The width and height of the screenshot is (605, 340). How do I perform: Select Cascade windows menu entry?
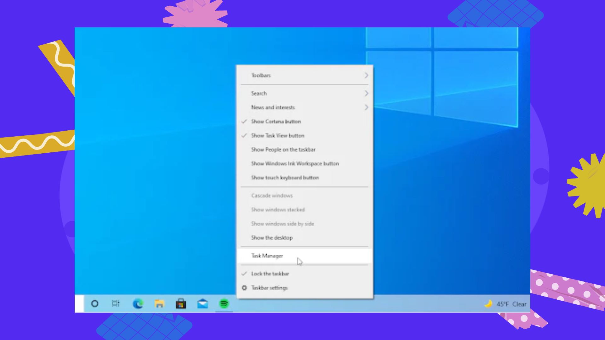coord(305,195)
